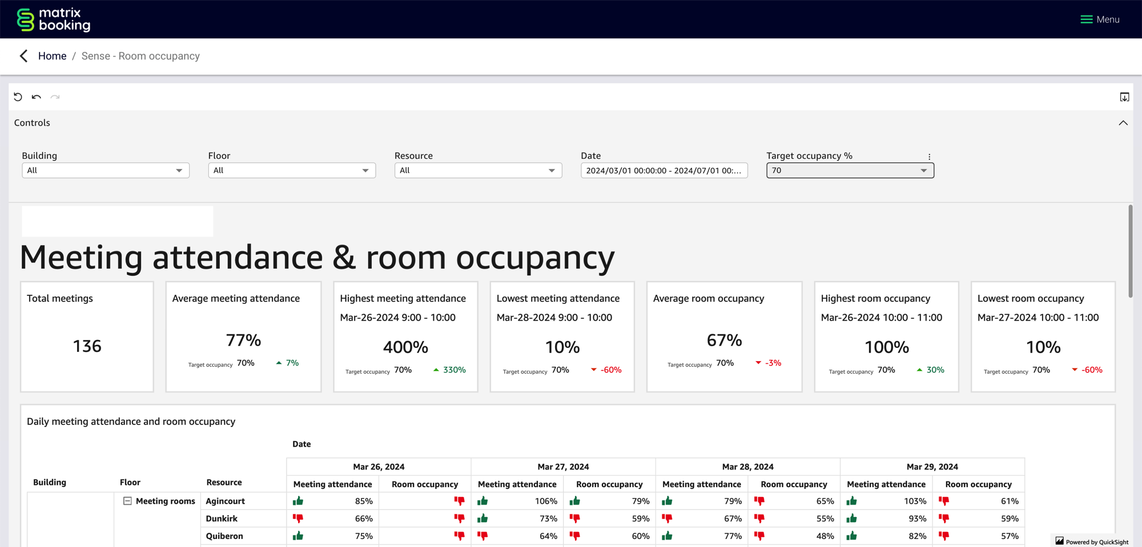Image resolution: width=1142 pixels, height=547 pixels.
Task: Click the Matrix Booking logo
Action: (x=53, y=19)
